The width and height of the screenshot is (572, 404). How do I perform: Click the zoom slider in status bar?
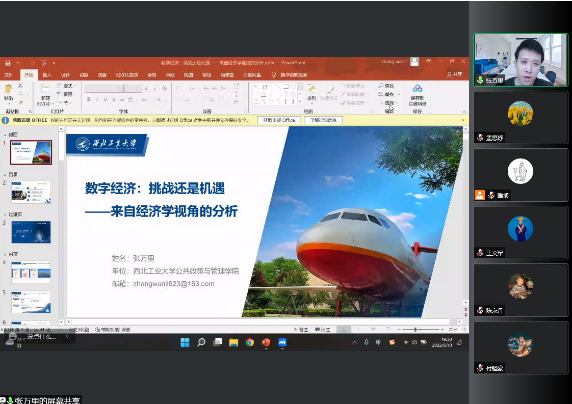(415, 330)
